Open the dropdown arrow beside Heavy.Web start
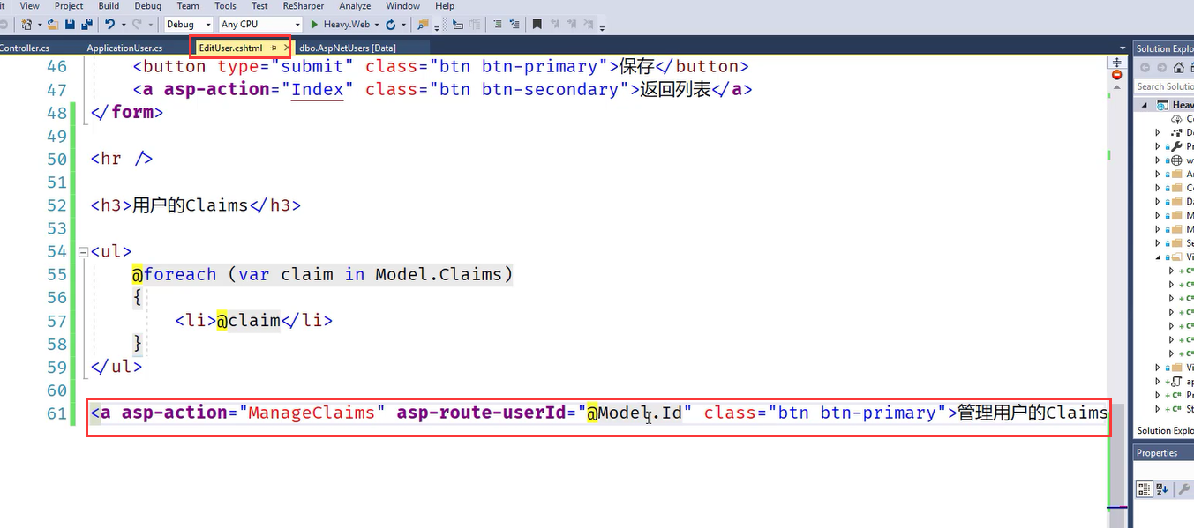This screenshot has height=528, width=1194. [376, 25]
